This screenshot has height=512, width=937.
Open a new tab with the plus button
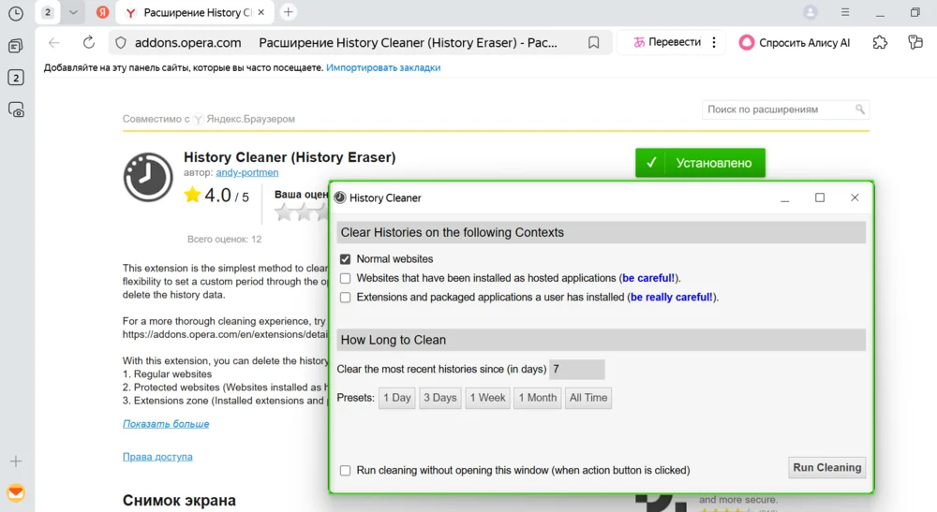288,12
